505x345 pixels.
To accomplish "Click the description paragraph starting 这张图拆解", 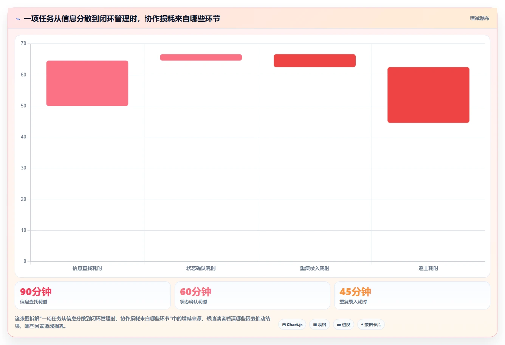I will [143, 322].
